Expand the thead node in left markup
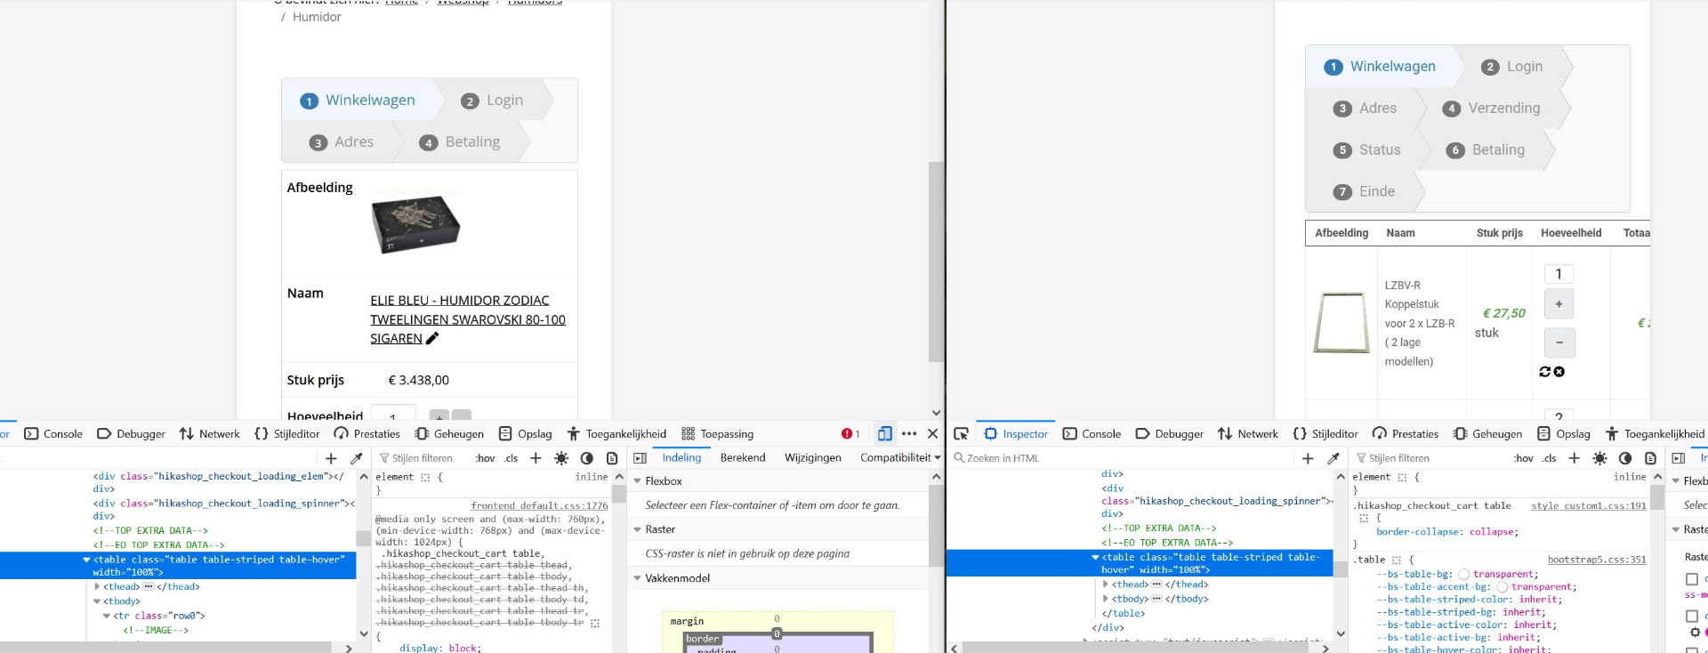This screenshot has height=653, width=1708. 97,586
